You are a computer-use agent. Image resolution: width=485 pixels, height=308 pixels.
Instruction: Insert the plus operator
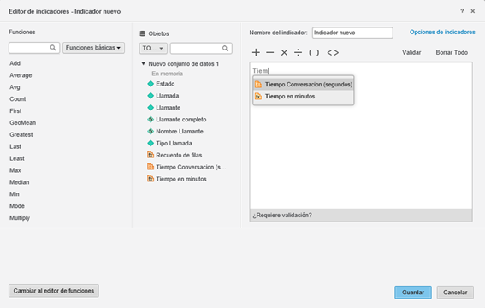[256, 52]
